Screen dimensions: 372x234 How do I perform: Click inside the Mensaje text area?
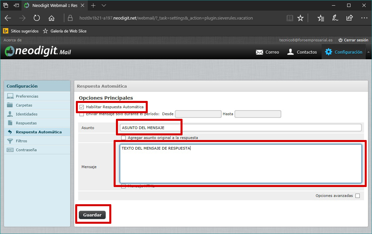240,164
